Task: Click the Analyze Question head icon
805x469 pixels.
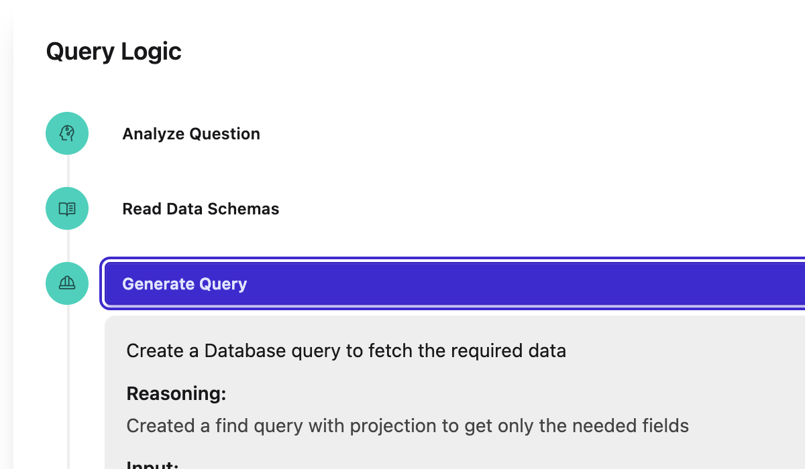Action: tap(67, 133)
